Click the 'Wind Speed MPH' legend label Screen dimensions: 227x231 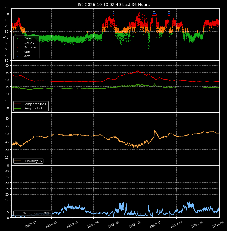pyautogui.click(x=37, y=213)
